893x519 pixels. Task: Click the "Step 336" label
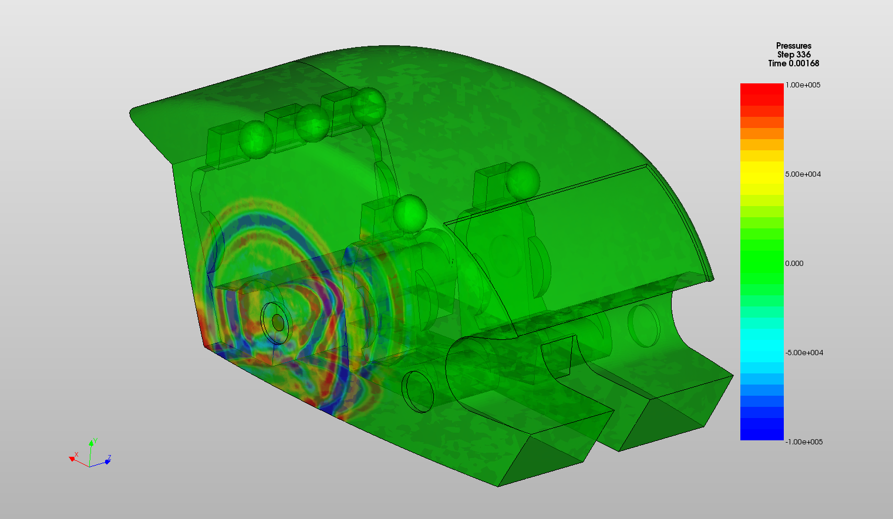click(x=793, y=55)
